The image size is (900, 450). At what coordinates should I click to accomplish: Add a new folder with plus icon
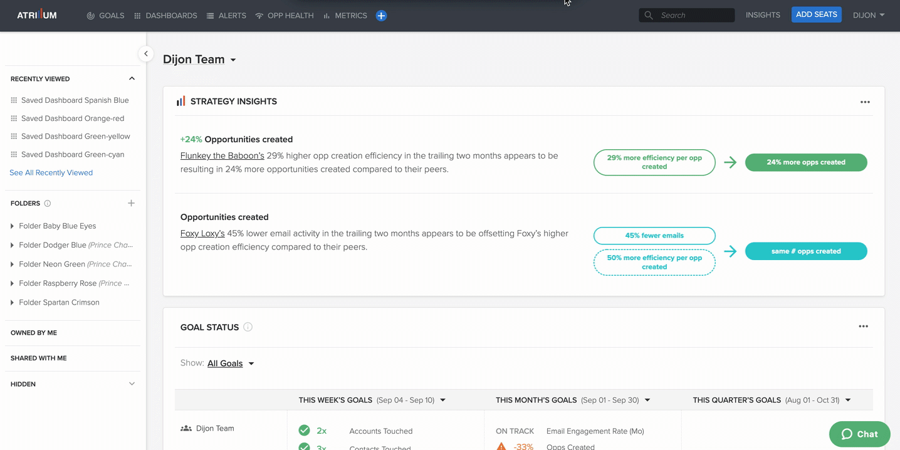(131, 203)
